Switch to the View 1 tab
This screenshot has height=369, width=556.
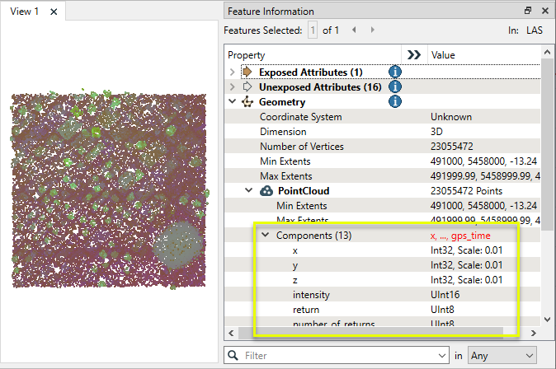click(x=25, y=12)
